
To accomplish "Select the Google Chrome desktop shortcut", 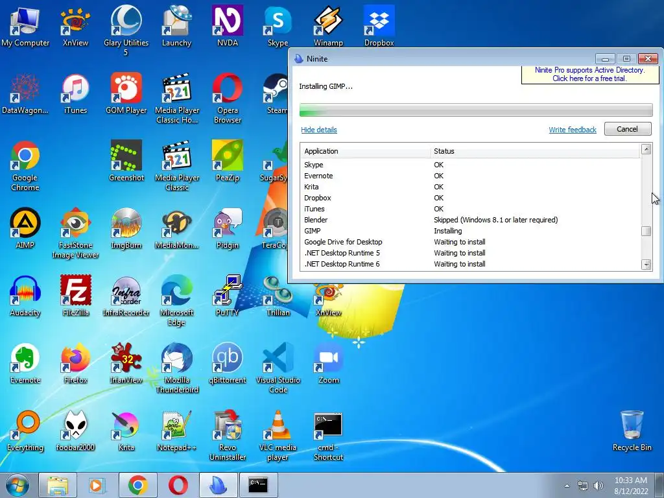I will pos(25,165).
